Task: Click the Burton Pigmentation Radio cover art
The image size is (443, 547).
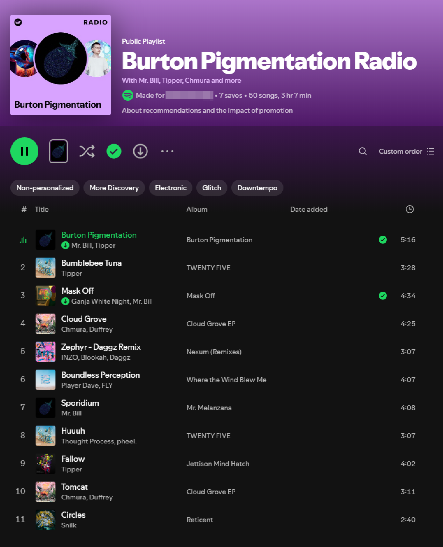Action: pos(61,65)
